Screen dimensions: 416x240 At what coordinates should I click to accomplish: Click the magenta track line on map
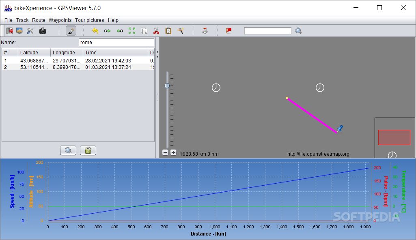[312, 115]
